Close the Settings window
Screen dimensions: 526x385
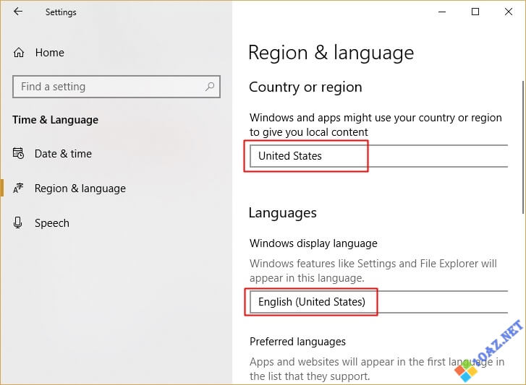click(x=509, y=12)
